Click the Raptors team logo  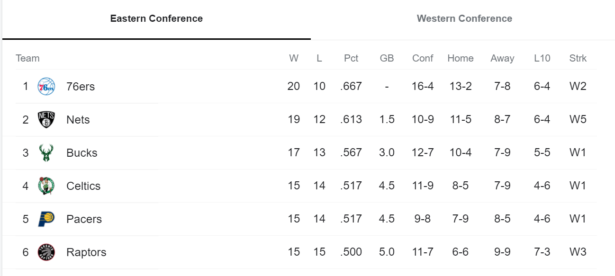(46, 252)
